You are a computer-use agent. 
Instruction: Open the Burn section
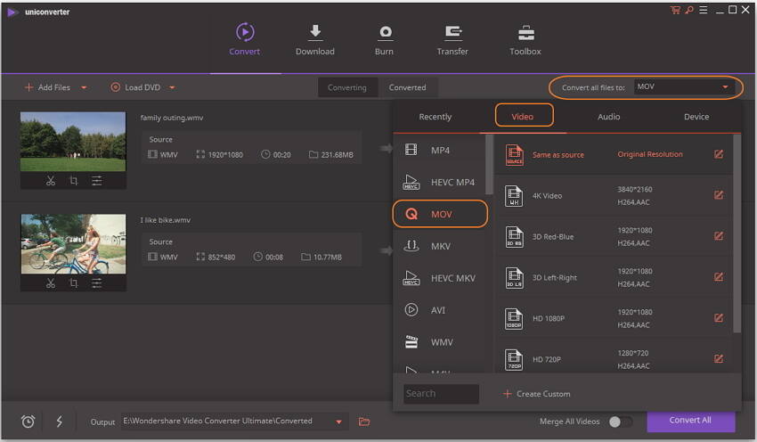tap(385, 39)
